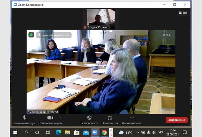The width and height of the screenshot is (202, 137).
Task: Launch Microsoft Edge from taskbar
Action: (59, 132)
